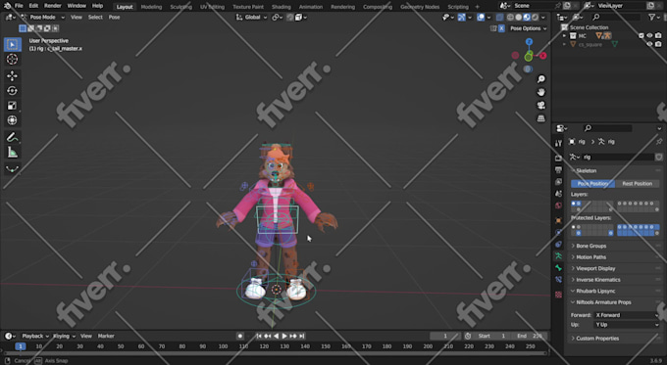Click the pan view hand gizmo
The image size is (667, 365).
[x=541, y=92]
